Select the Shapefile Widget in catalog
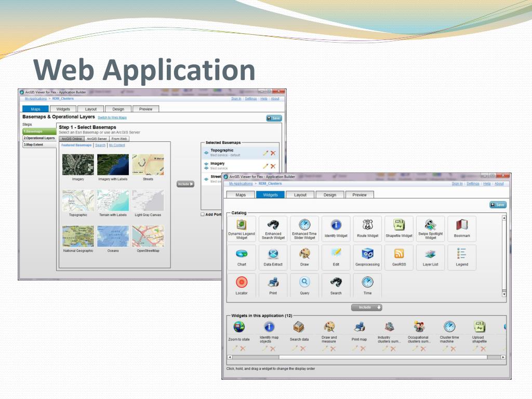This screenshot has height=399, width=532. click(399, 229)
